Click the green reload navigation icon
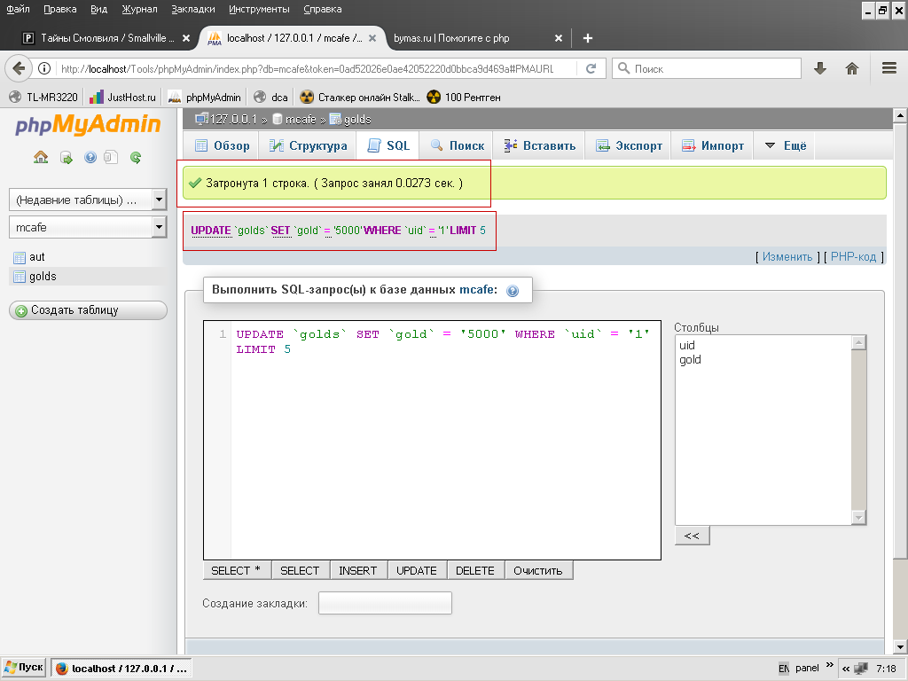 (x=136, y=158)
